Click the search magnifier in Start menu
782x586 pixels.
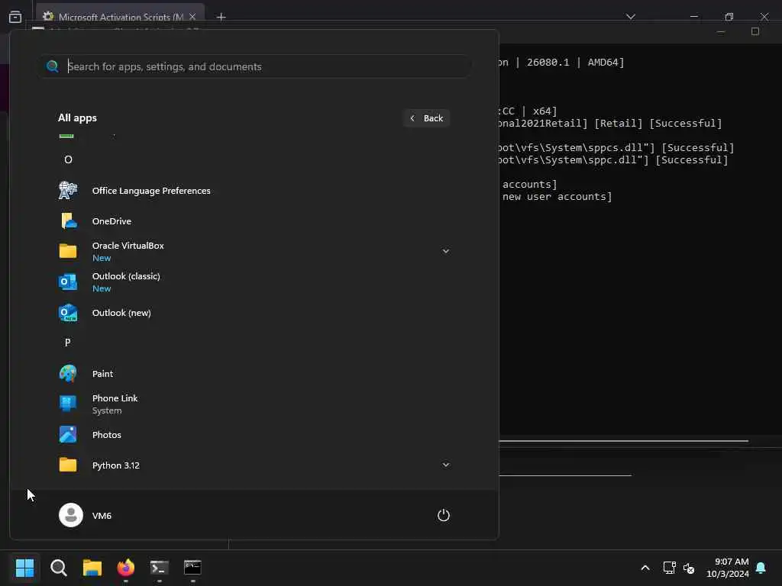(53, 66)
